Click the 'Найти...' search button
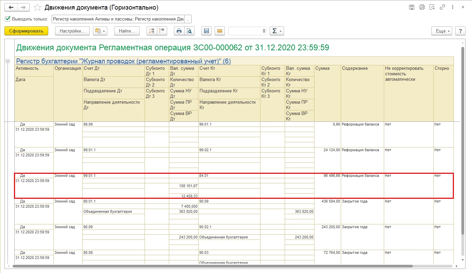Viewport: 472px width, 273px height. 127,31
